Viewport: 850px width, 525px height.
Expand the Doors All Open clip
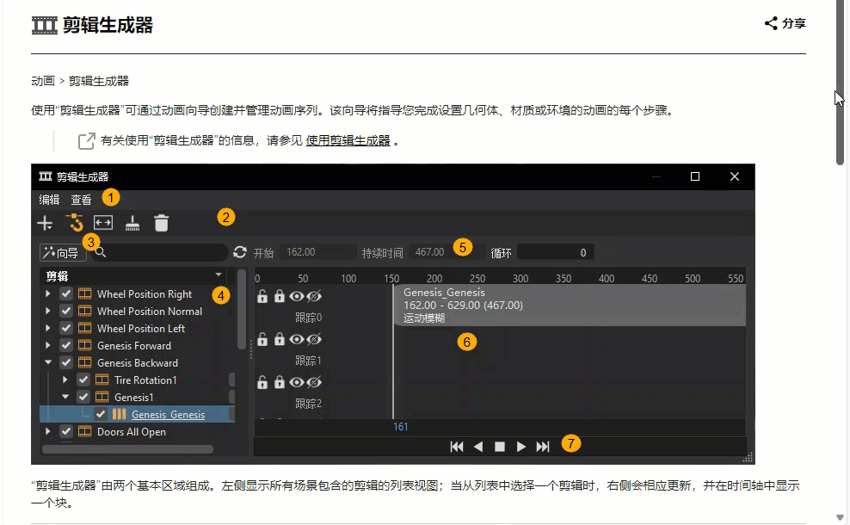[47, 432]
